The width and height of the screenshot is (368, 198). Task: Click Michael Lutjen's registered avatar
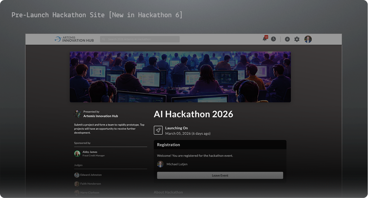coord(161,164)
